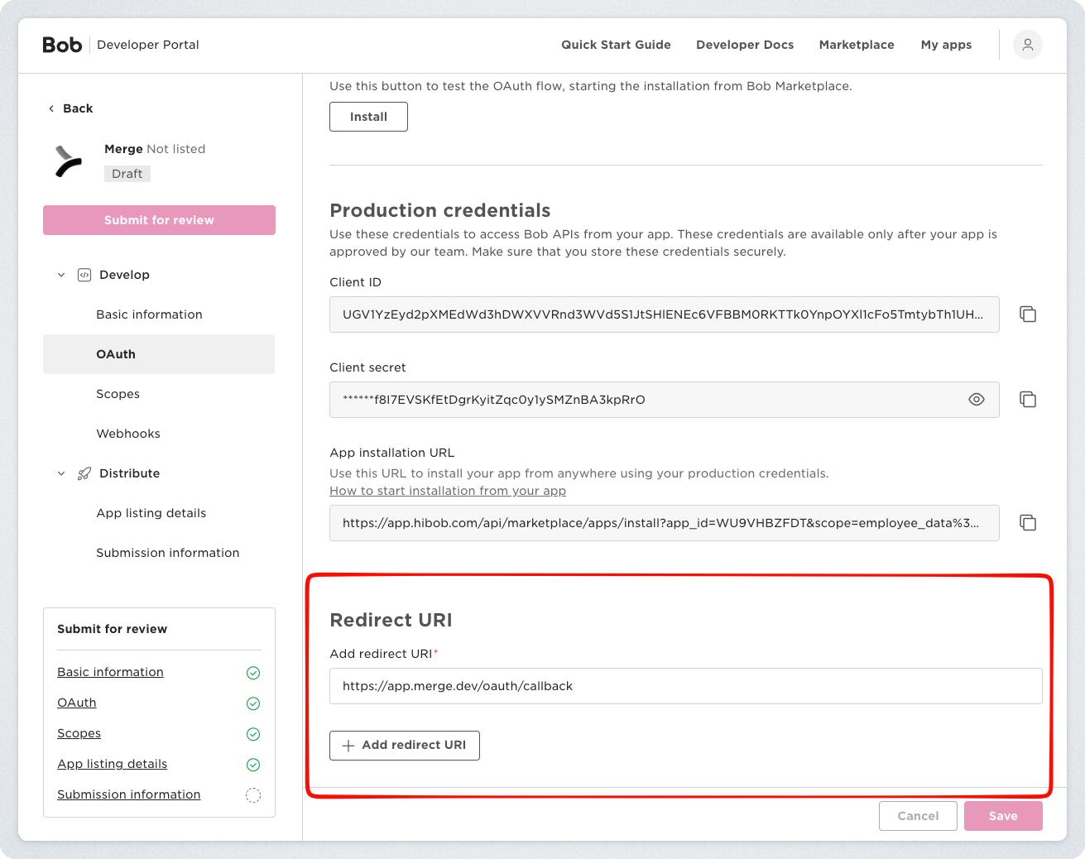Open OAuth checklist link
The height and width of the screenshot is (859, 1085).
pos(77,703)
